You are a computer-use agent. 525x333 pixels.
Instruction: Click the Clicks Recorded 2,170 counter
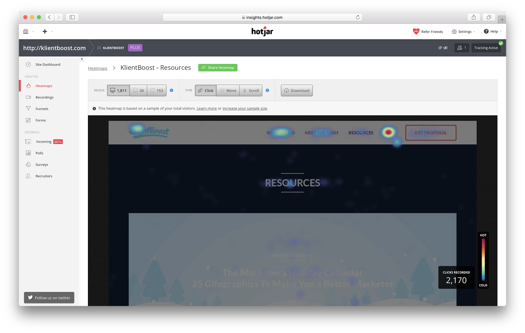(x=456, y=277)
